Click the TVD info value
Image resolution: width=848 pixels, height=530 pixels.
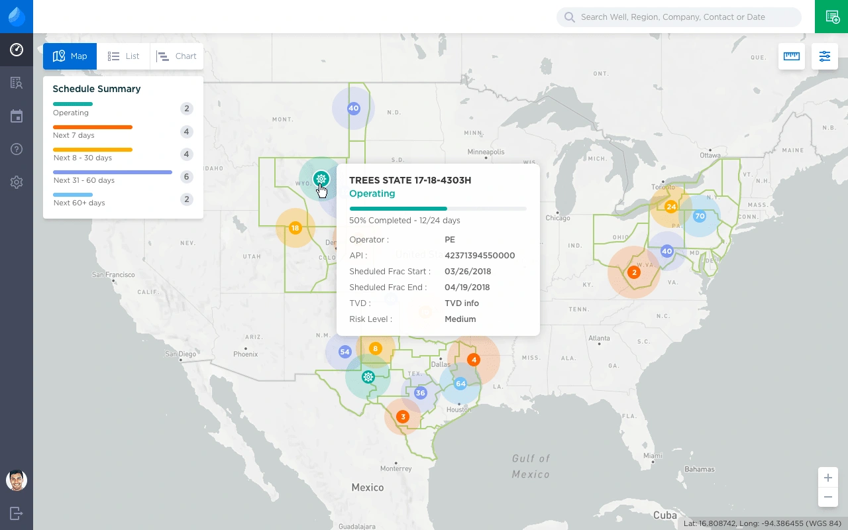[462, 303]
